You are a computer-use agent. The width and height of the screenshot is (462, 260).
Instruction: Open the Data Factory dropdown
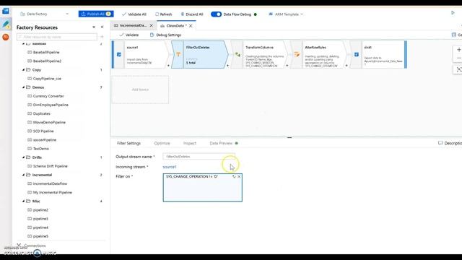pos(44,14)
